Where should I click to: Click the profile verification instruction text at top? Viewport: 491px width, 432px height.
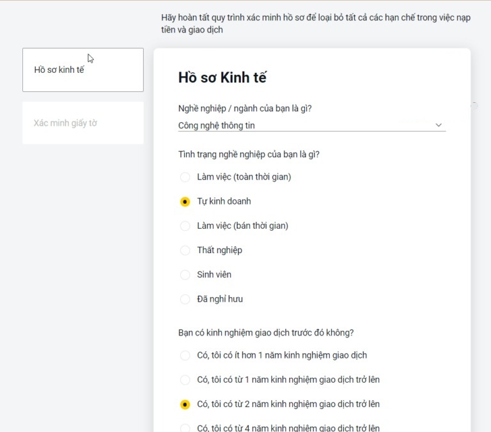pyautogui.click(x=316, y=24)
